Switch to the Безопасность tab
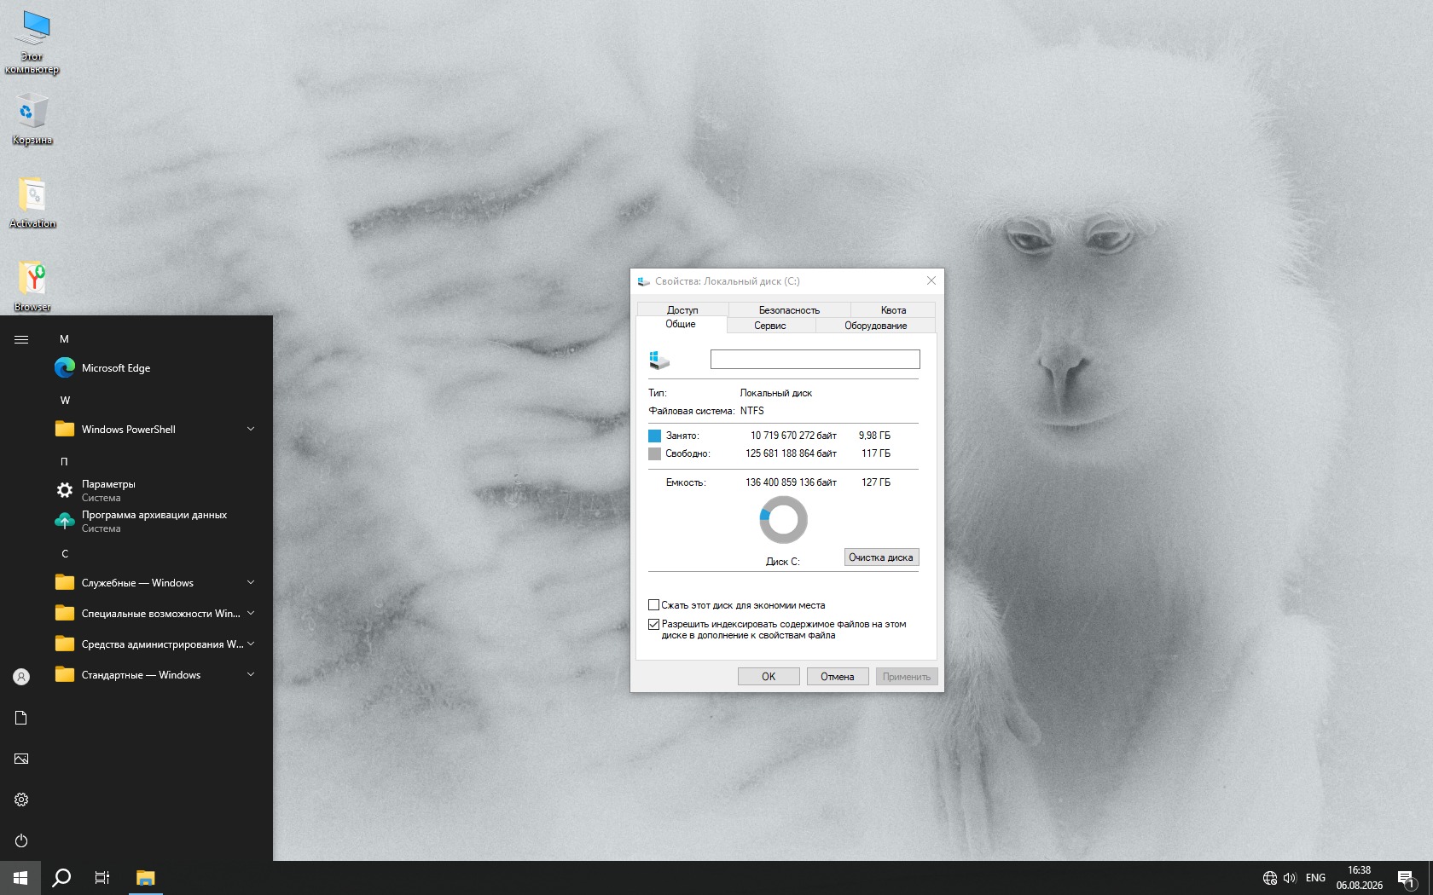This screenshot has width=1433, height=895. click(x=789, y=310)
